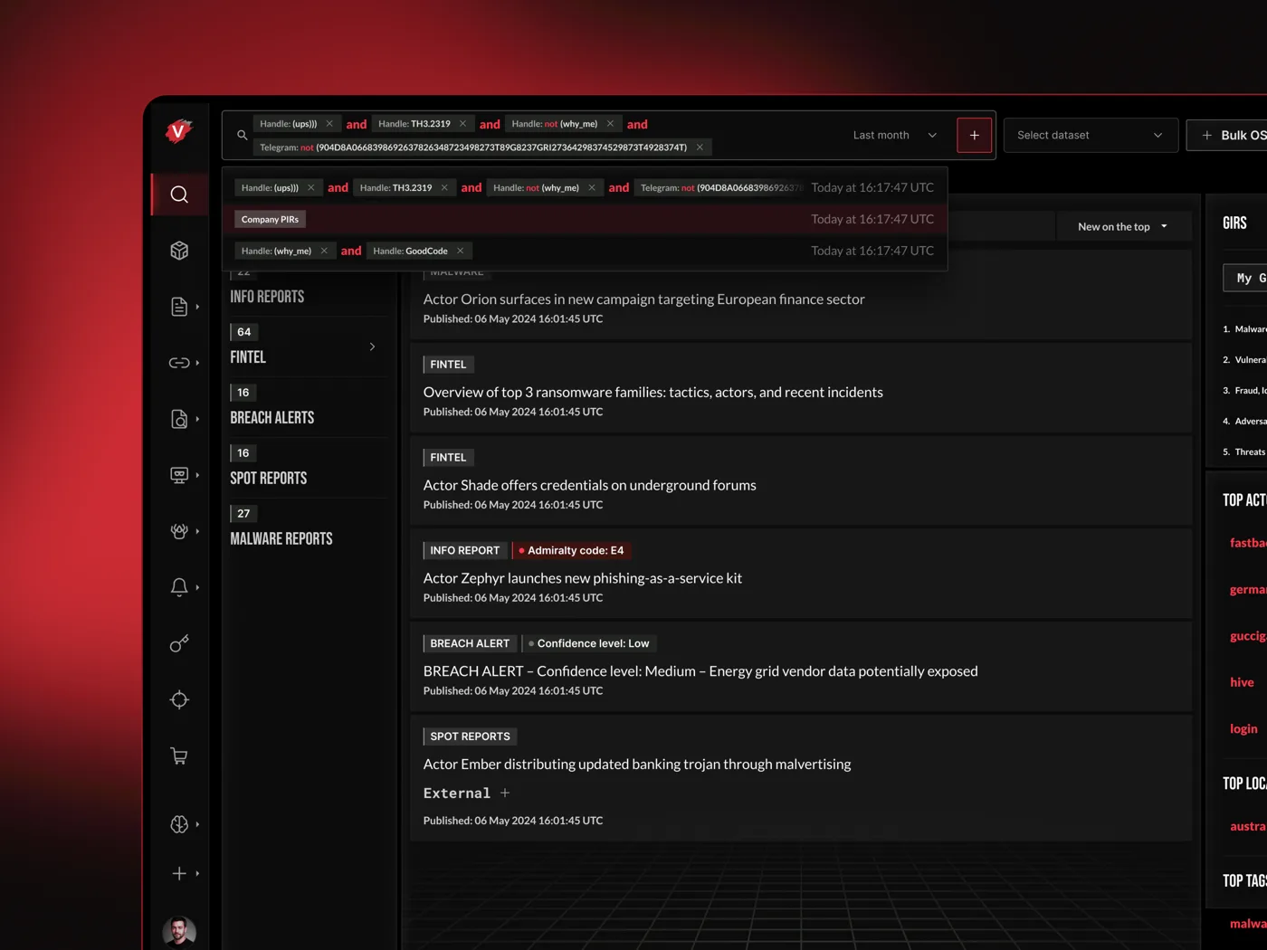Select the Breach Alerts category
Image resolution: width=1267 pixels, height=950 pixels.
coord(272,418)
